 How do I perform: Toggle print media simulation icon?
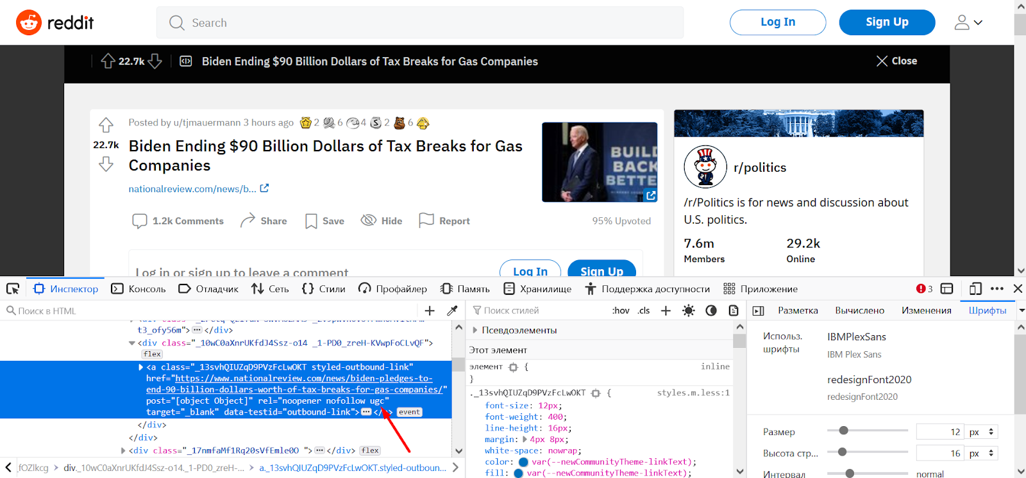click(734, 311)
